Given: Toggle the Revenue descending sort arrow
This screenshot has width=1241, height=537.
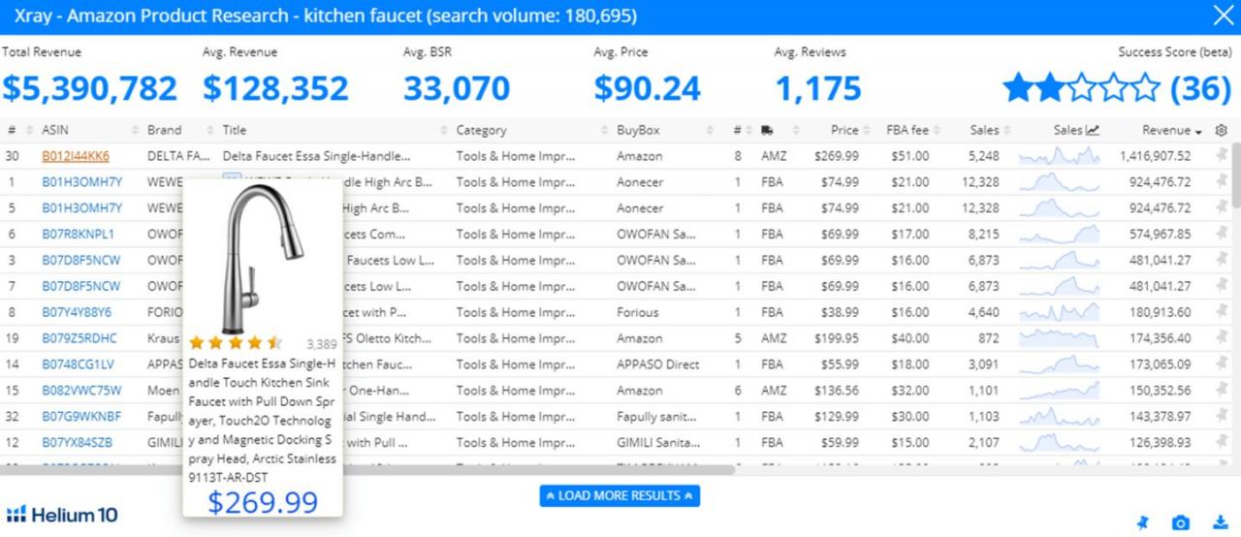Looking at the screenshot, I should tap(1198, 131).
